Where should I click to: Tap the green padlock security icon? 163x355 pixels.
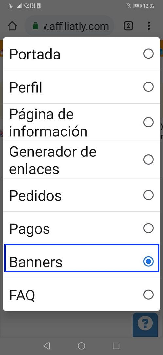(35, 26)
